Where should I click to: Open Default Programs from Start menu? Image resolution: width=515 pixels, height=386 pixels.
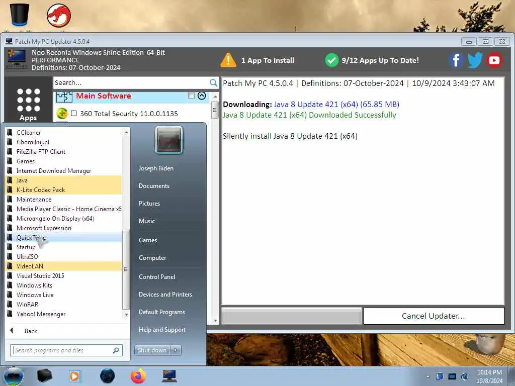point(162,312)
